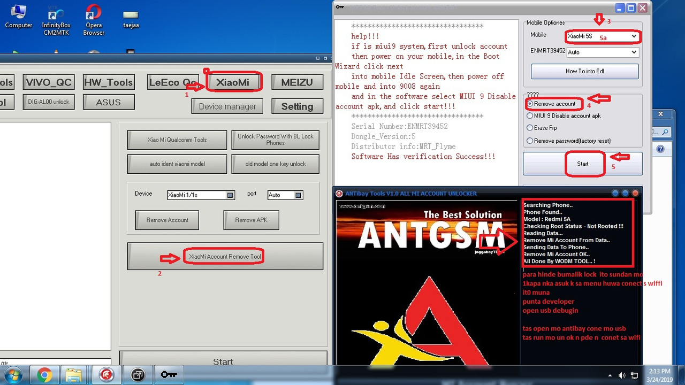
Task: Click the Remove Mi Account OK line
Action: 557,254
